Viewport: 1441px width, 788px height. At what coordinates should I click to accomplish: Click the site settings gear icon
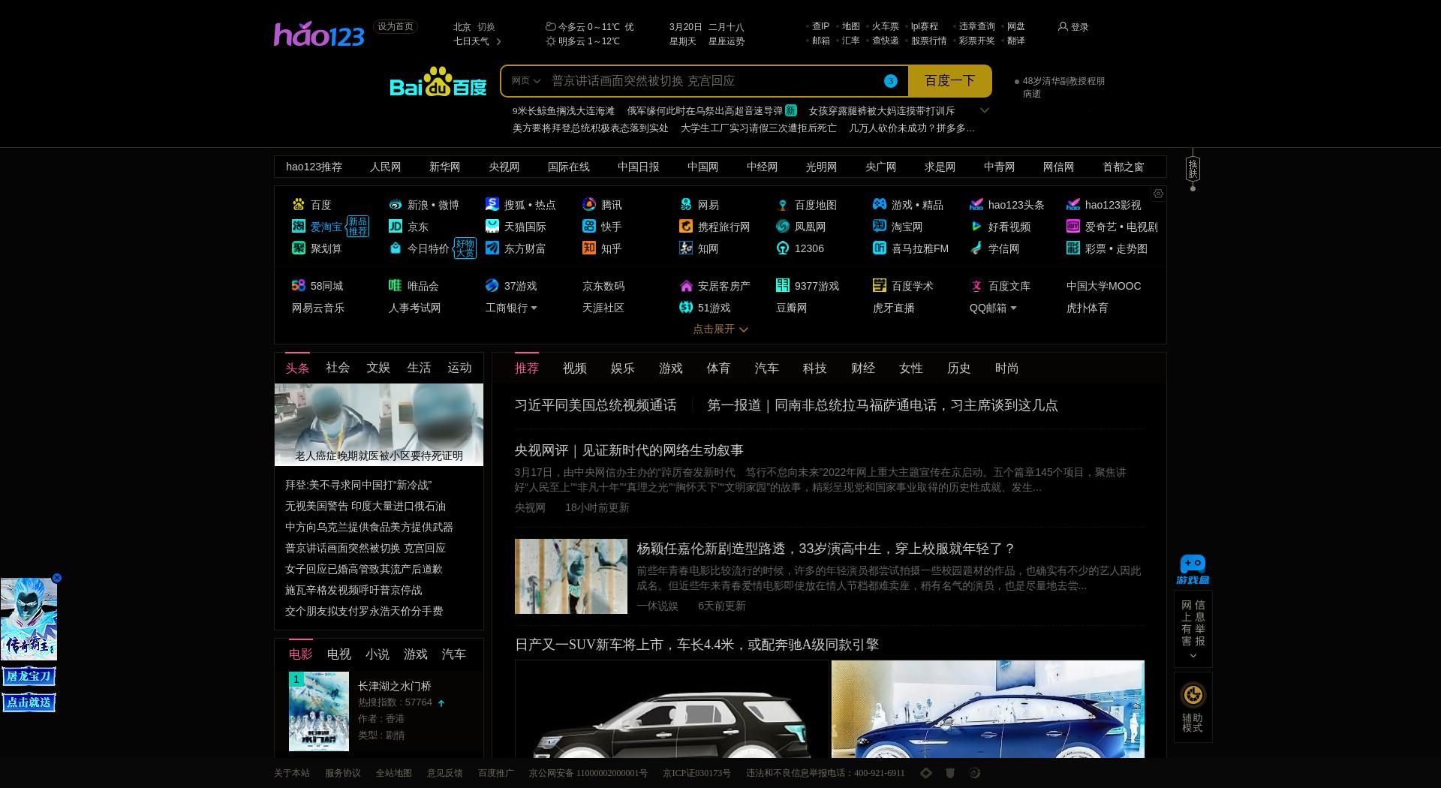pyautogui.click(x=1158, y=194)
